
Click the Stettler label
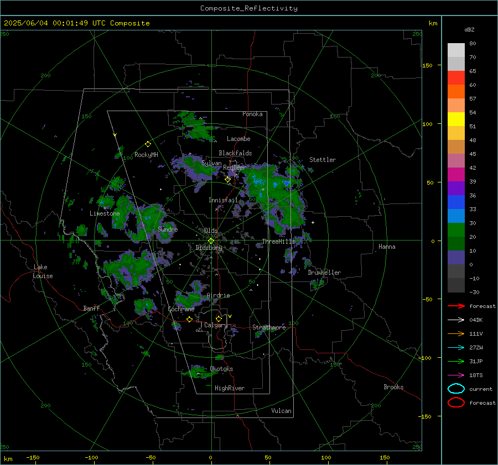point(323,160)
